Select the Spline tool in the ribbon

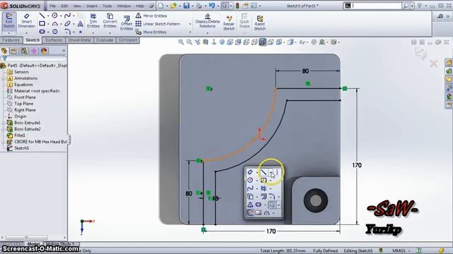tap(67, 16)
